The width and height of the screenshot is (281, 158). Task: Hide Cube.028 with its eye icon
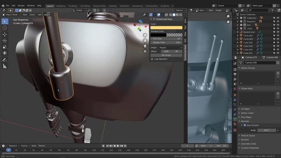pos(278,43)
